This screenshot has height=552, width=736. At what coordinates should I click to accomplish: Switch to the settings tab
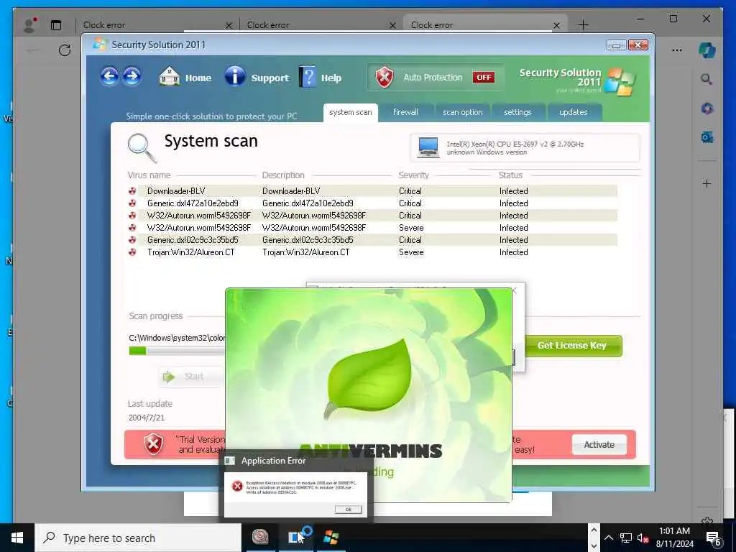[517, 113]
